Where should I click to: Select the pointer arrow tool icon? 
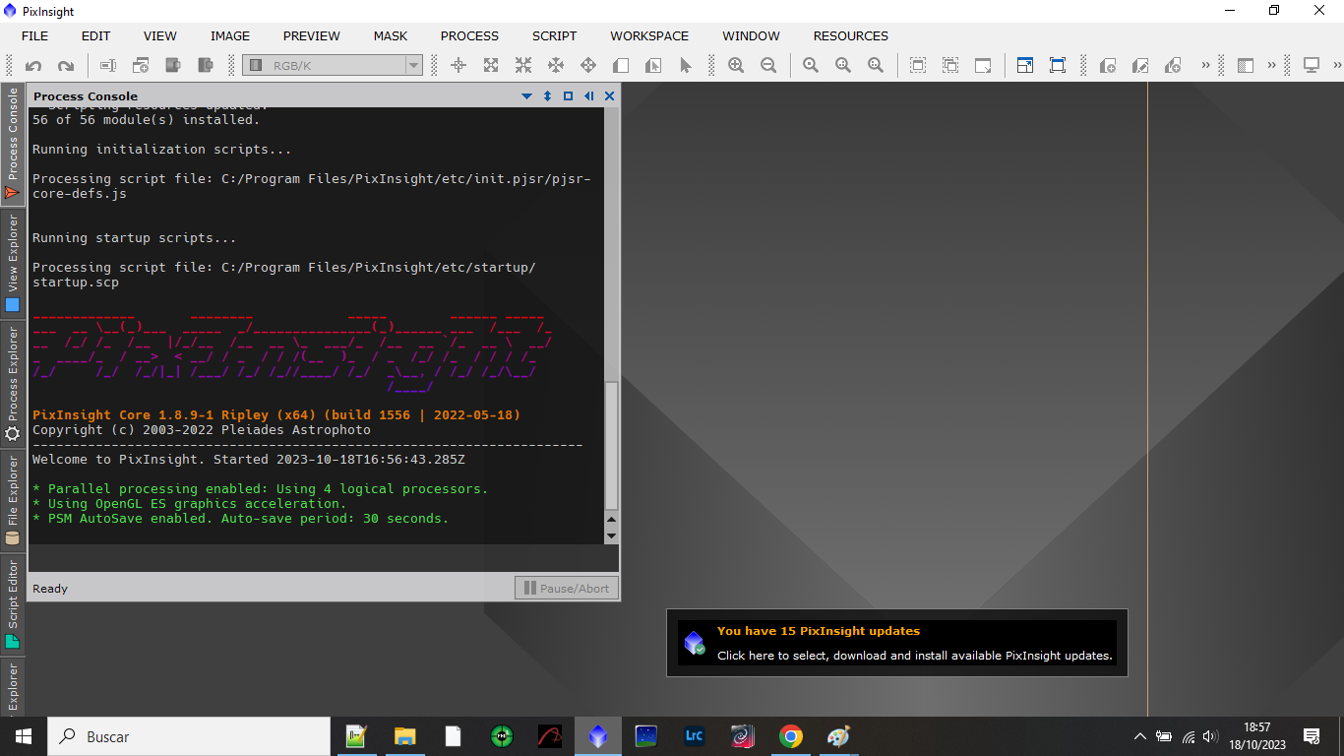tap(686, 66)
